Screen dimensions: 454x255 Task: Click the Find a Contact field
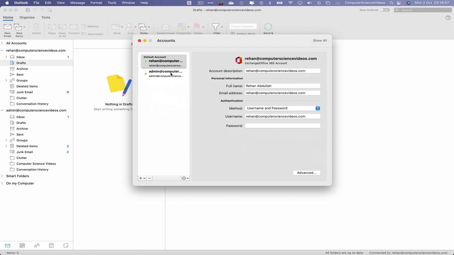[x=243, y=26]
